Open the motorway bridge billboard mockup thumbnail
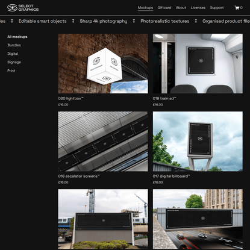250x250 pixels. point(198,219)
